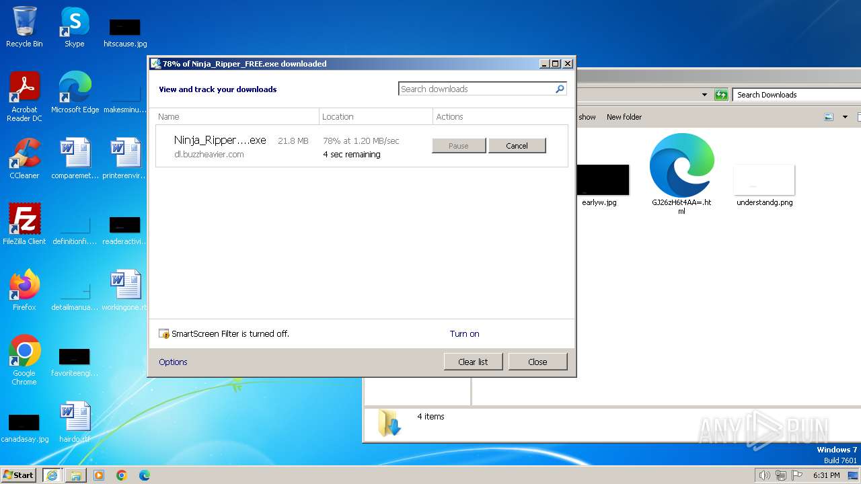Launch Google Chrome from the desktop
The height and width of the screenshot is (484, 861).
pos(24,360)
